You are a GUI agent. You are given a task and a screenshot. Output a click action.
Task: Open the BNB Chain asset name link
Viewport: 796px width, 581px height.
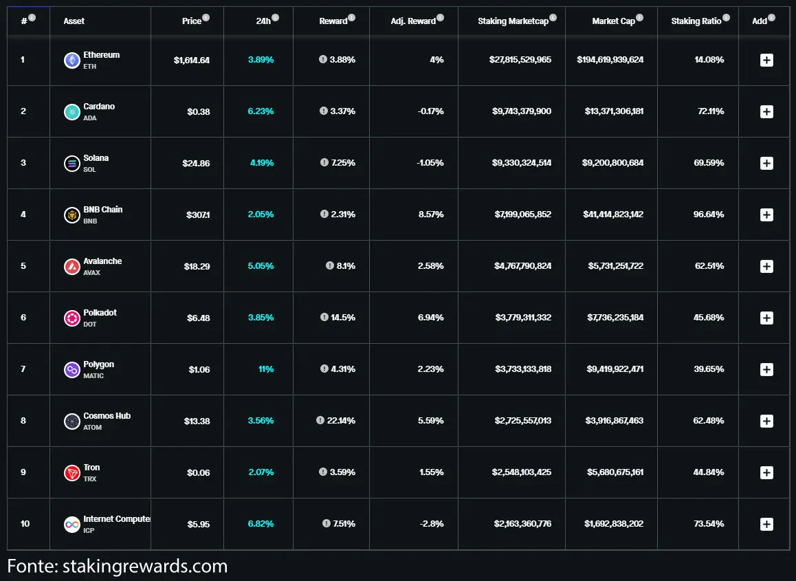pos(103,209)
